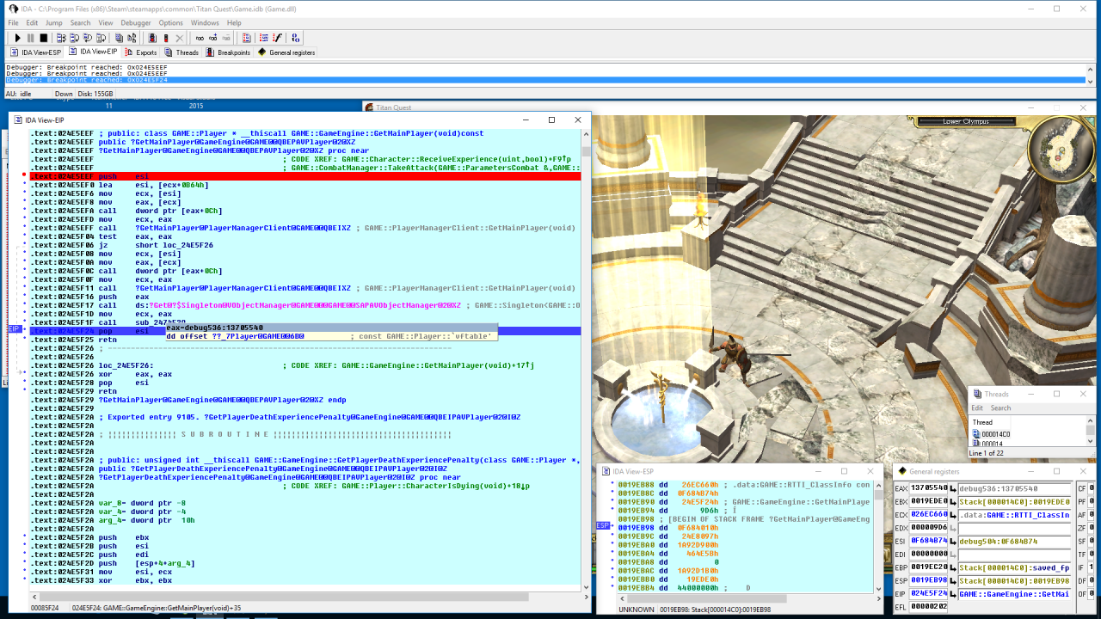
Task: Switch to the IDA View-ESP tab
Action: (x=35, y=52)
